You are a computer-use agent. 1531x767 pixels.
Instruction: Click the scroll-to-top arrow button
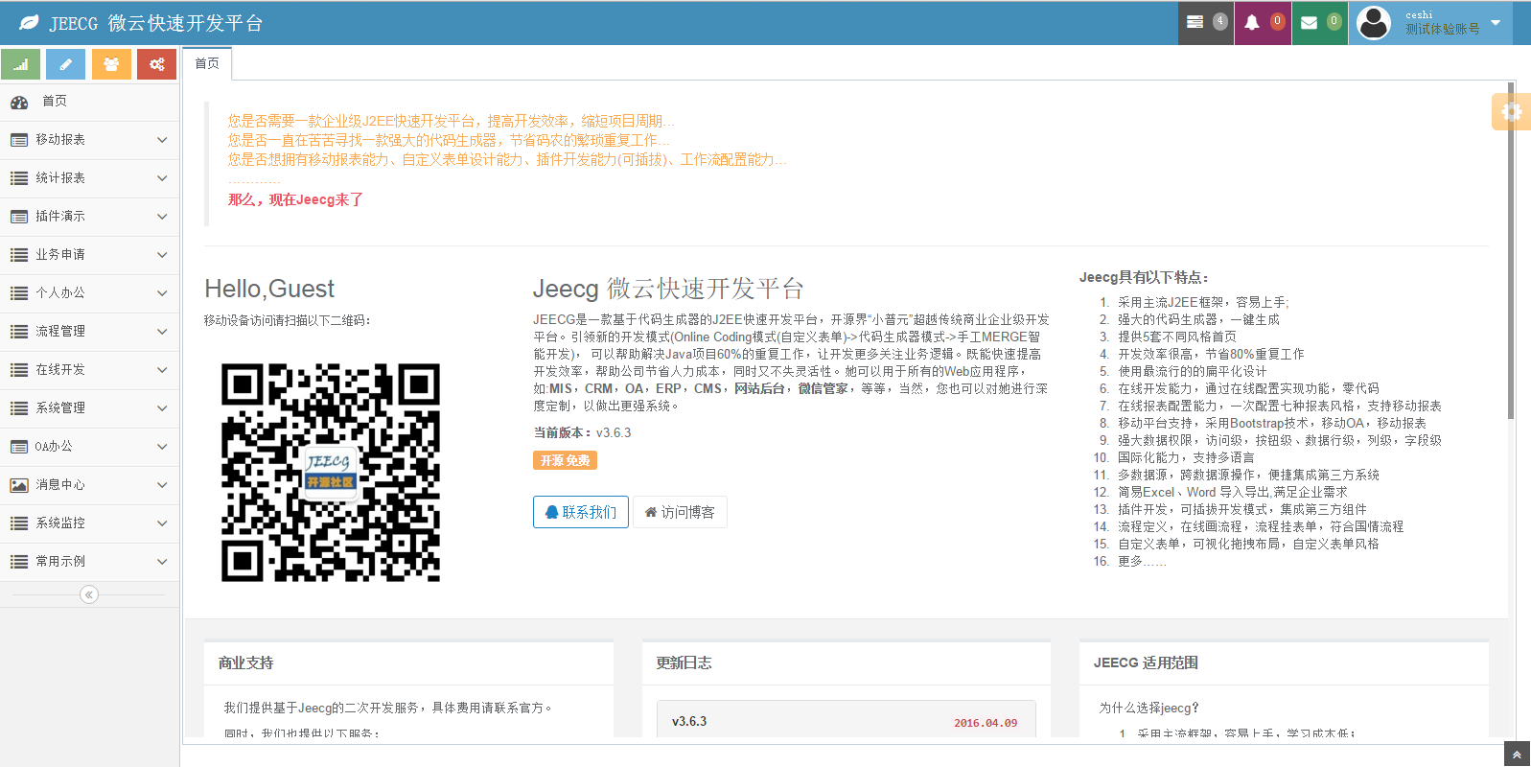click(1517, 755)
